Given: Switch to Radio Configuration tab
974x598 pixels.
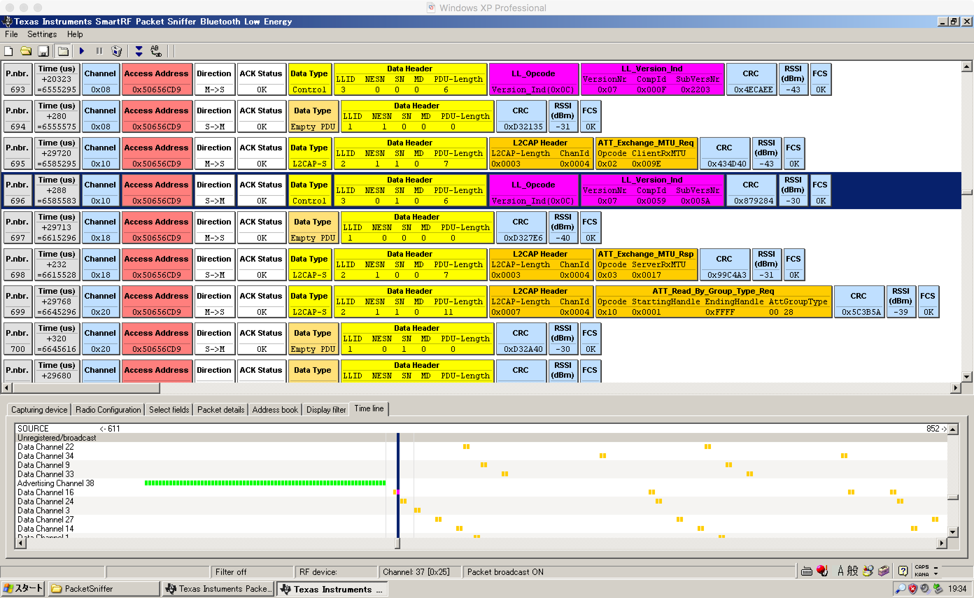Looking at the screenshot, I should pos(108,410).
